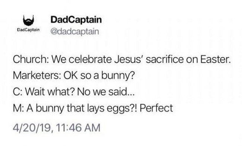The width and height of the screenshot is (242, 146).
Task: Click the C: speaker label in the third line
Action: pyautogui.click(x=18, y=92)
